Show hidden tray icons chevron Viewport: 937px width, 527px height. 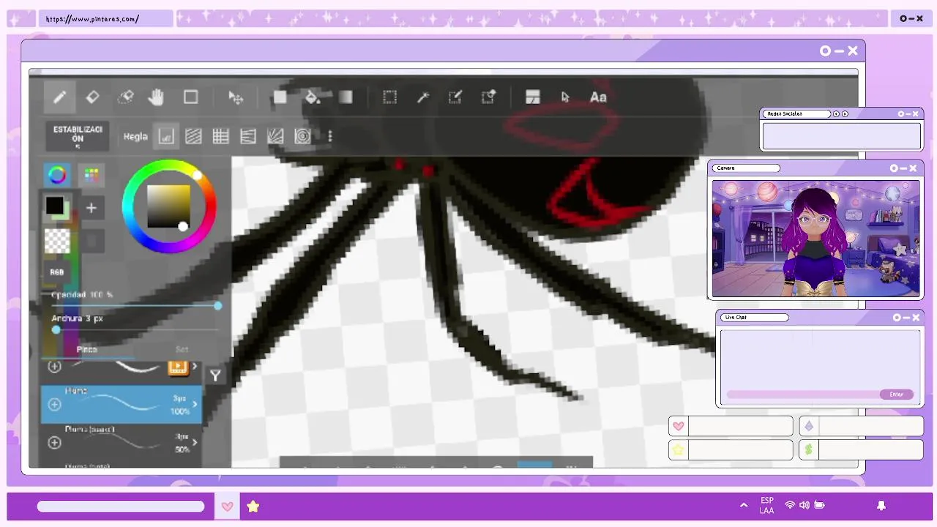click(744, 505)
